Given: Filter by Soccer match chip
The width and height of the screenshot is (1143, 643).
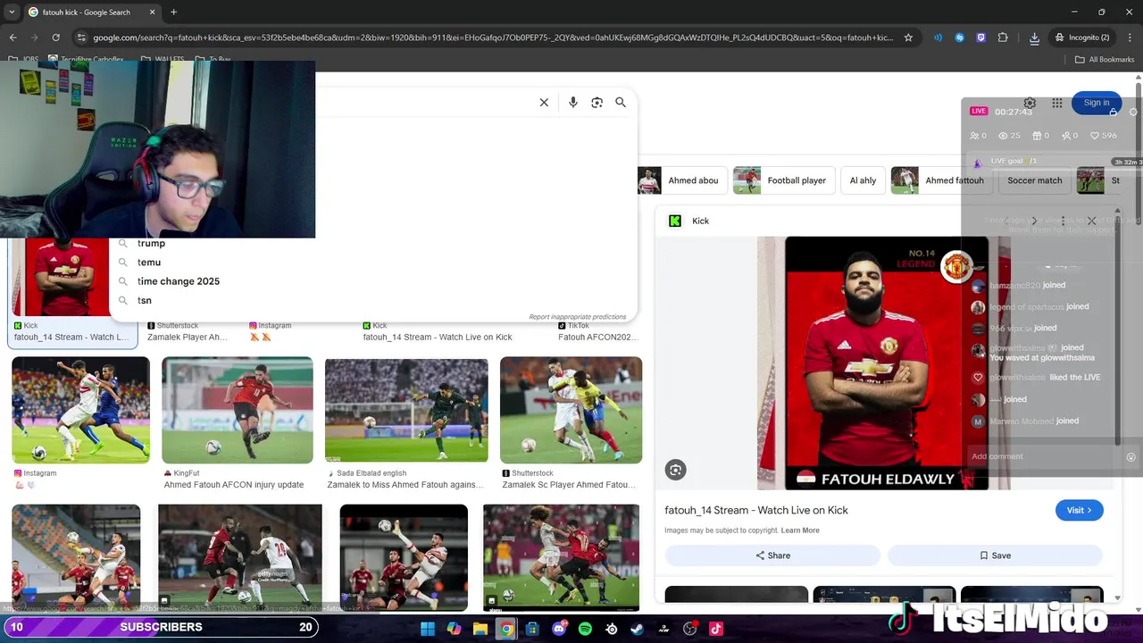Looking at the screenshot, I should (x=1035, y=180).
